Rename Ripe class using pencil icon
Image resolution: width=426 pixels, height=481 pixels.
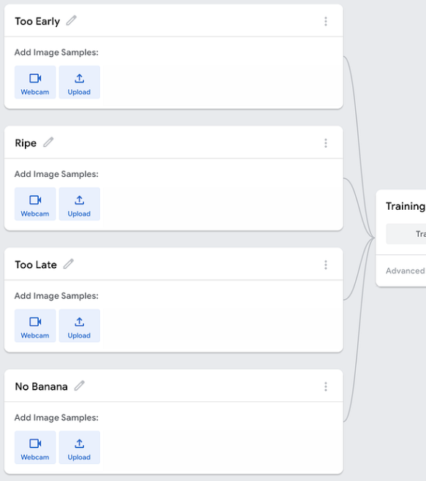48,143
